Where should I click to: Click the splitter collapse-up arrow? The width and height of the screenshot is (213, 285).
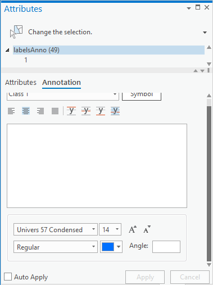[196, 71]
